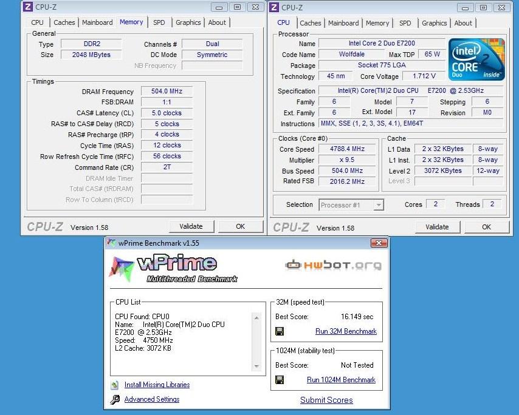Click OK in left CPU-Z window
This screenshot has height=415, width=519.
240,226
